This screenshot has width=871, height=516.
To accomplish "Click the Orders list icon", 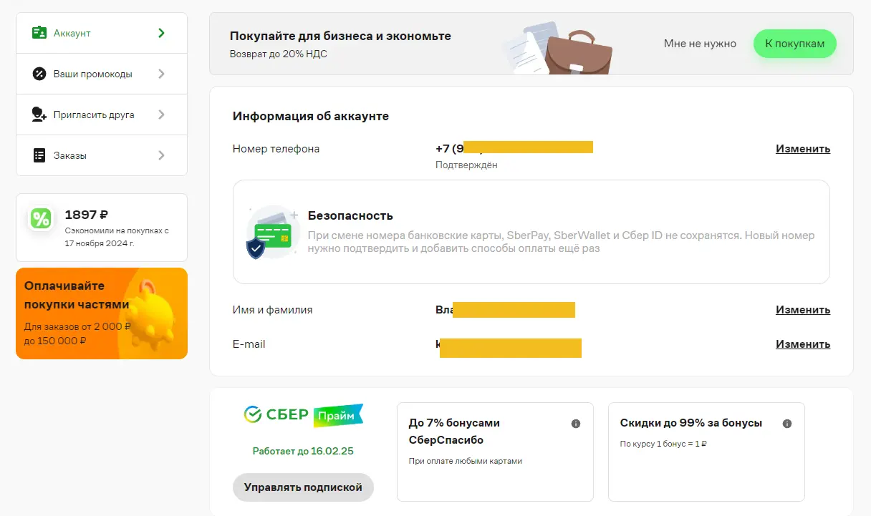I will [39, 155].
